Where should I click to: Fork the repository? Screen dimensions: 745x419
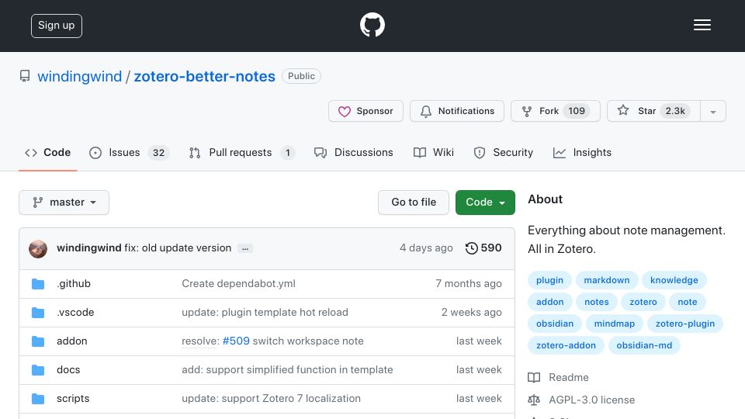tap(556, 111)
